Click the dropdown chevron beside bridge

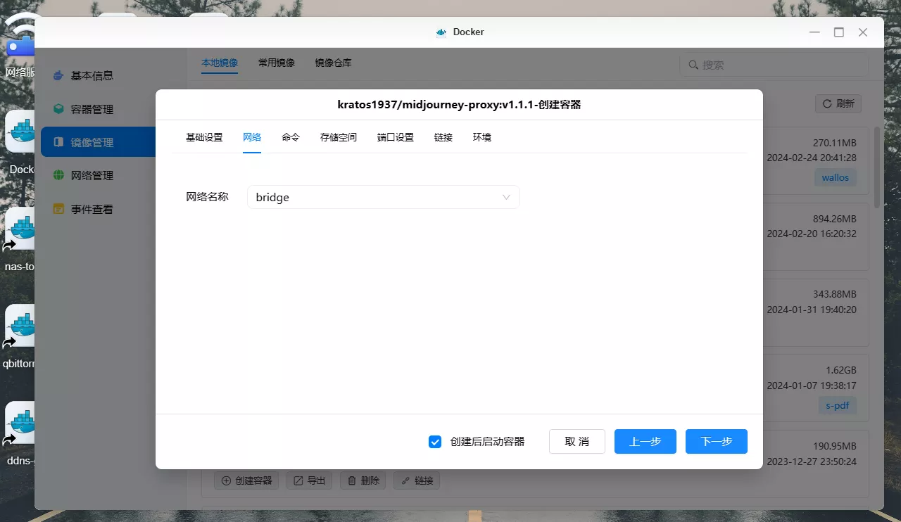(506, 197)
